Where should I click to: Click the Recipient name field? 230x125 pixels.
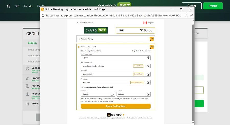point(116,58)
